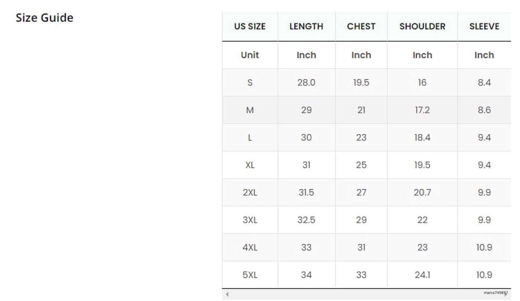Screen dimensions: 520x301
Task: Click the 3XL size row label
Action: click(x=250, y=220)
